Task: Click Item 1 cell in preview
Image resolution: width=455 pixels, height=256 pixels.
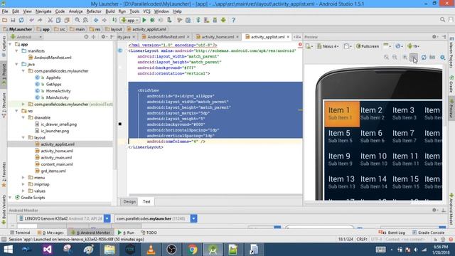Action: click(x=341, y=114)
